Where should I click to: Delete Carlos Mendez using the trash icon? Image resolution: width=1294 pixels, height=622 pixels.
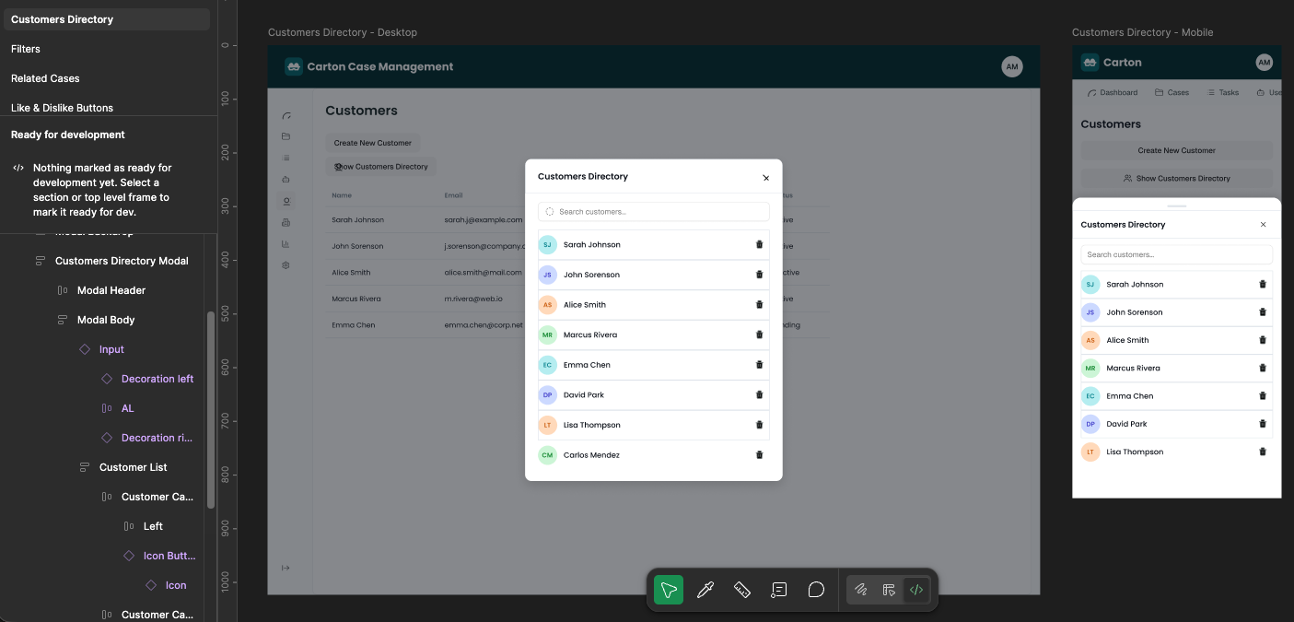point(759,454)
